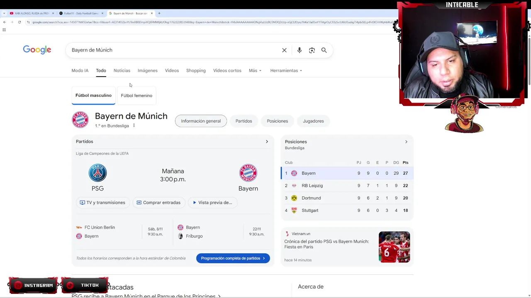Open the three-dot menu beside Bundesliga rank
The width and height of the screenshot is (531, 298).
coord(134,125)
